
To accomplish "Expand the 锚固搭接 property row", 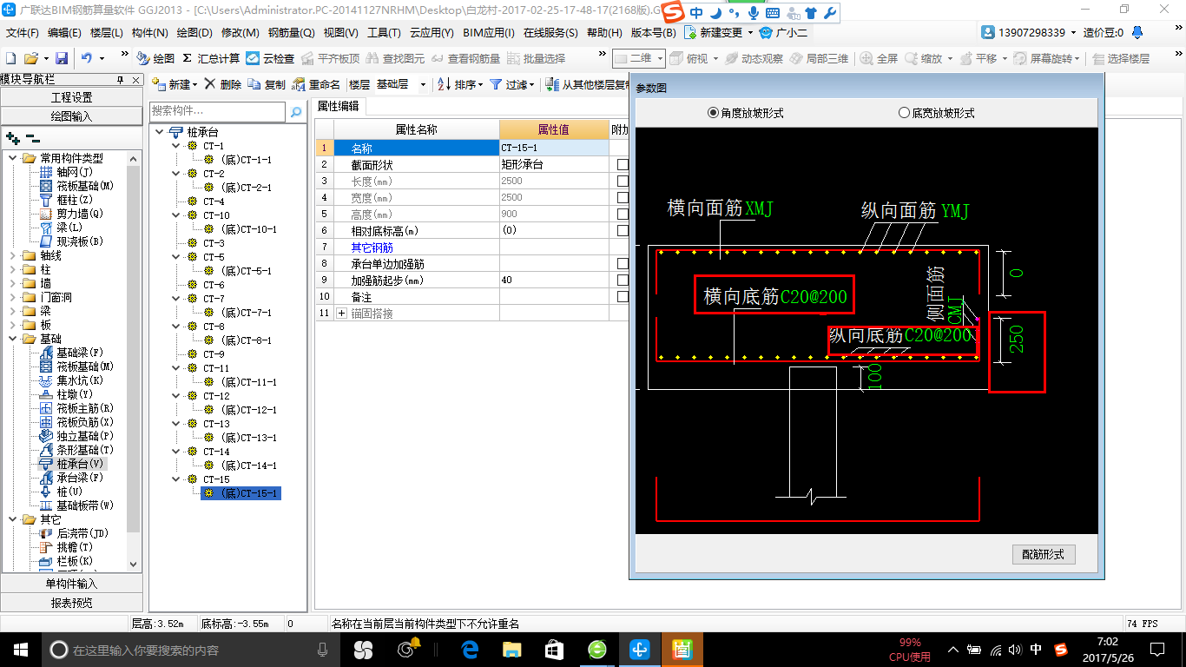I will click(341, 313).
